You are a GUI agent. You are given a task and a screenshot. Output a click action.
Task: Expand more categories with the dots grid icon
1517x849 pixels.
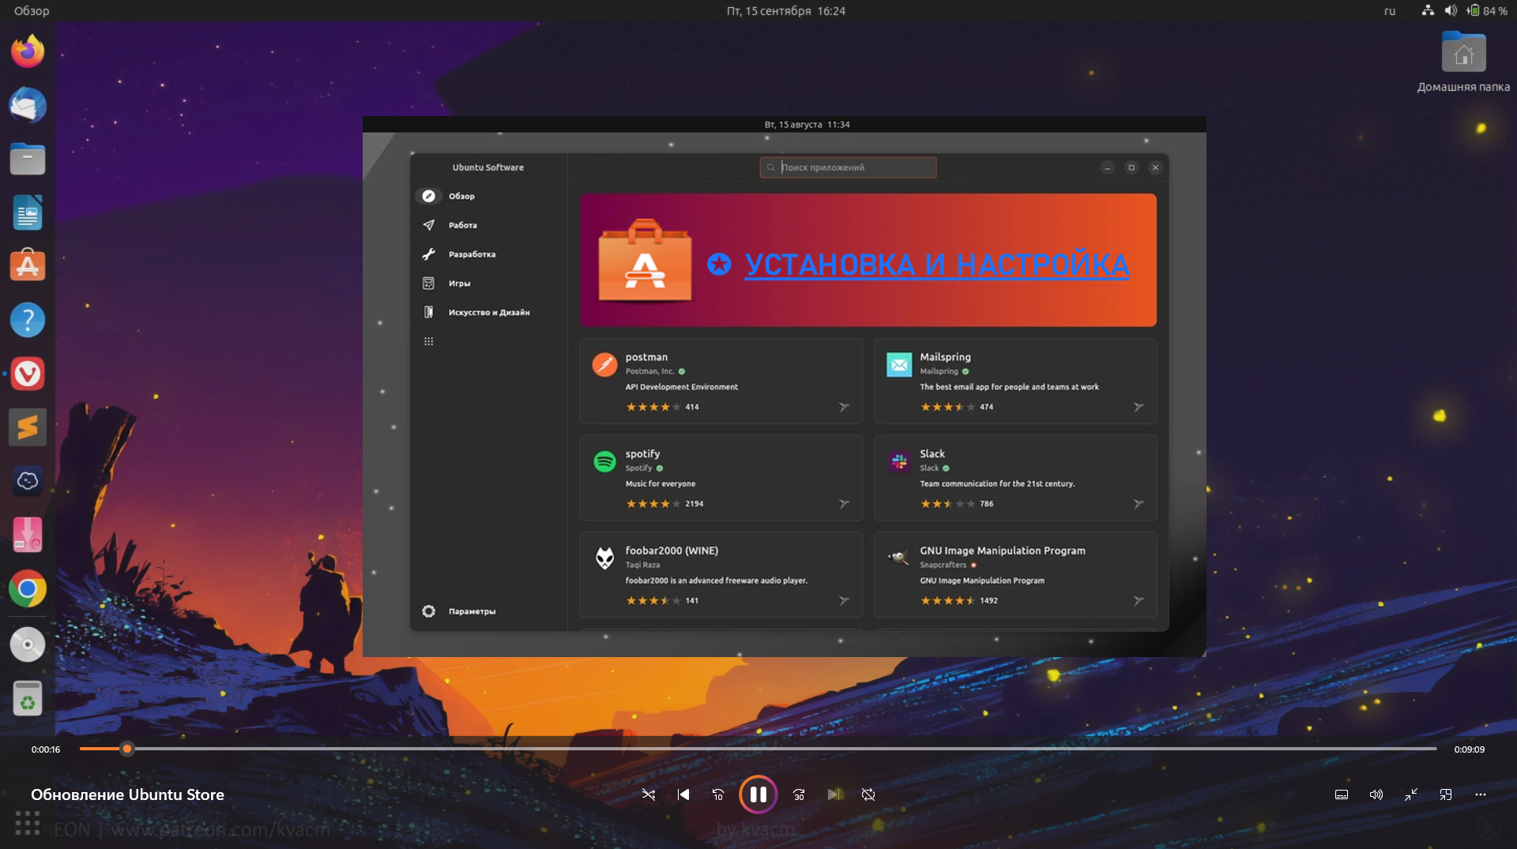428,341
